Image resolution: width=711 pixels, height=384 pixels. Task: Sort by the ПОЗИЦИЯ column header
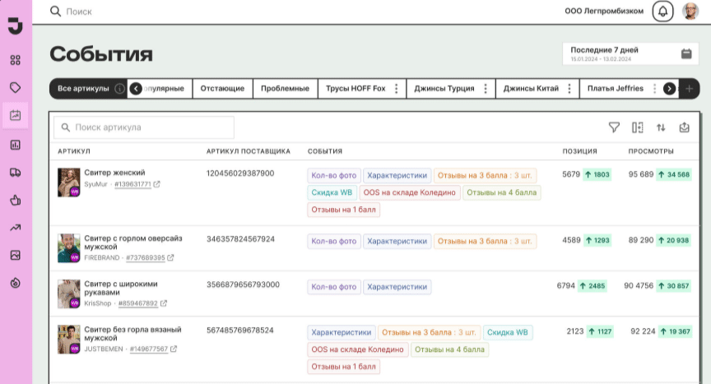coord(579,151)
